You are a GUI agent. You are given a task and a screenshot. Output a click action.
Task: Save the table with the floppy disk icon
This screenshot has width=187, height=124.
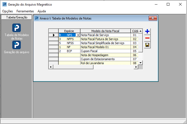(147, 45)
